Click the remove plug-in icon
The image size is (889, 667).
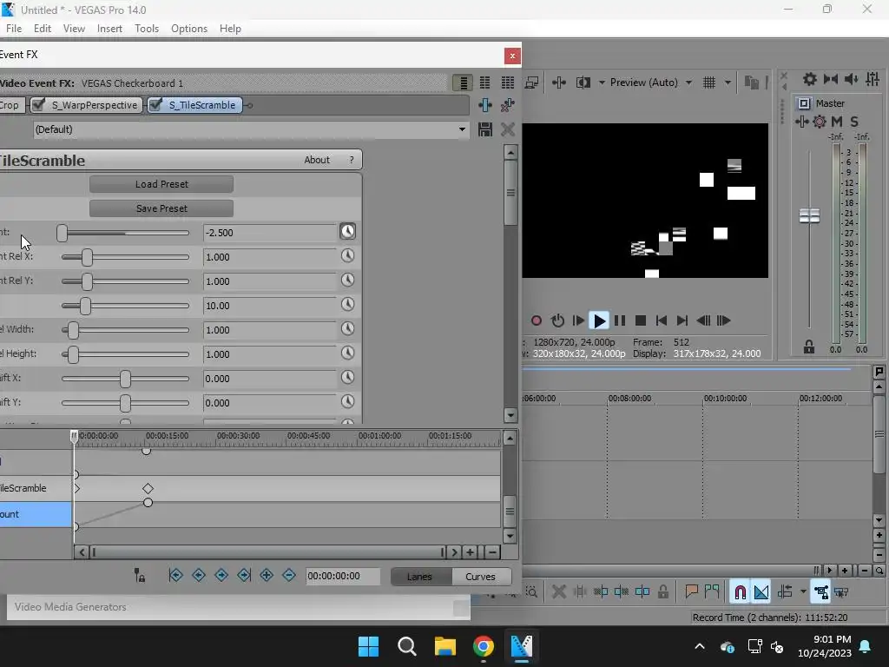coord(507,105)
